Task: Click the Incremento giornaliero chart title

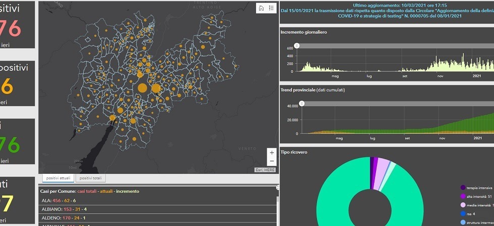Action: [303, 32]
